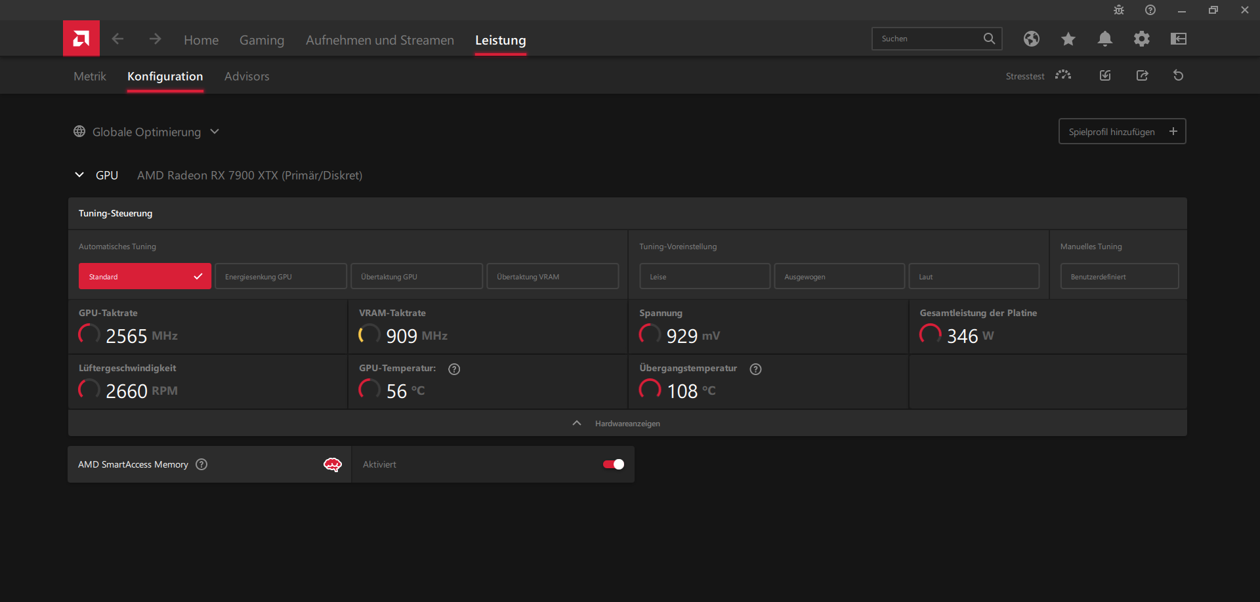Select Energiesenkung GPU tuning option
Screen dimensions: 1260x602
281,277
